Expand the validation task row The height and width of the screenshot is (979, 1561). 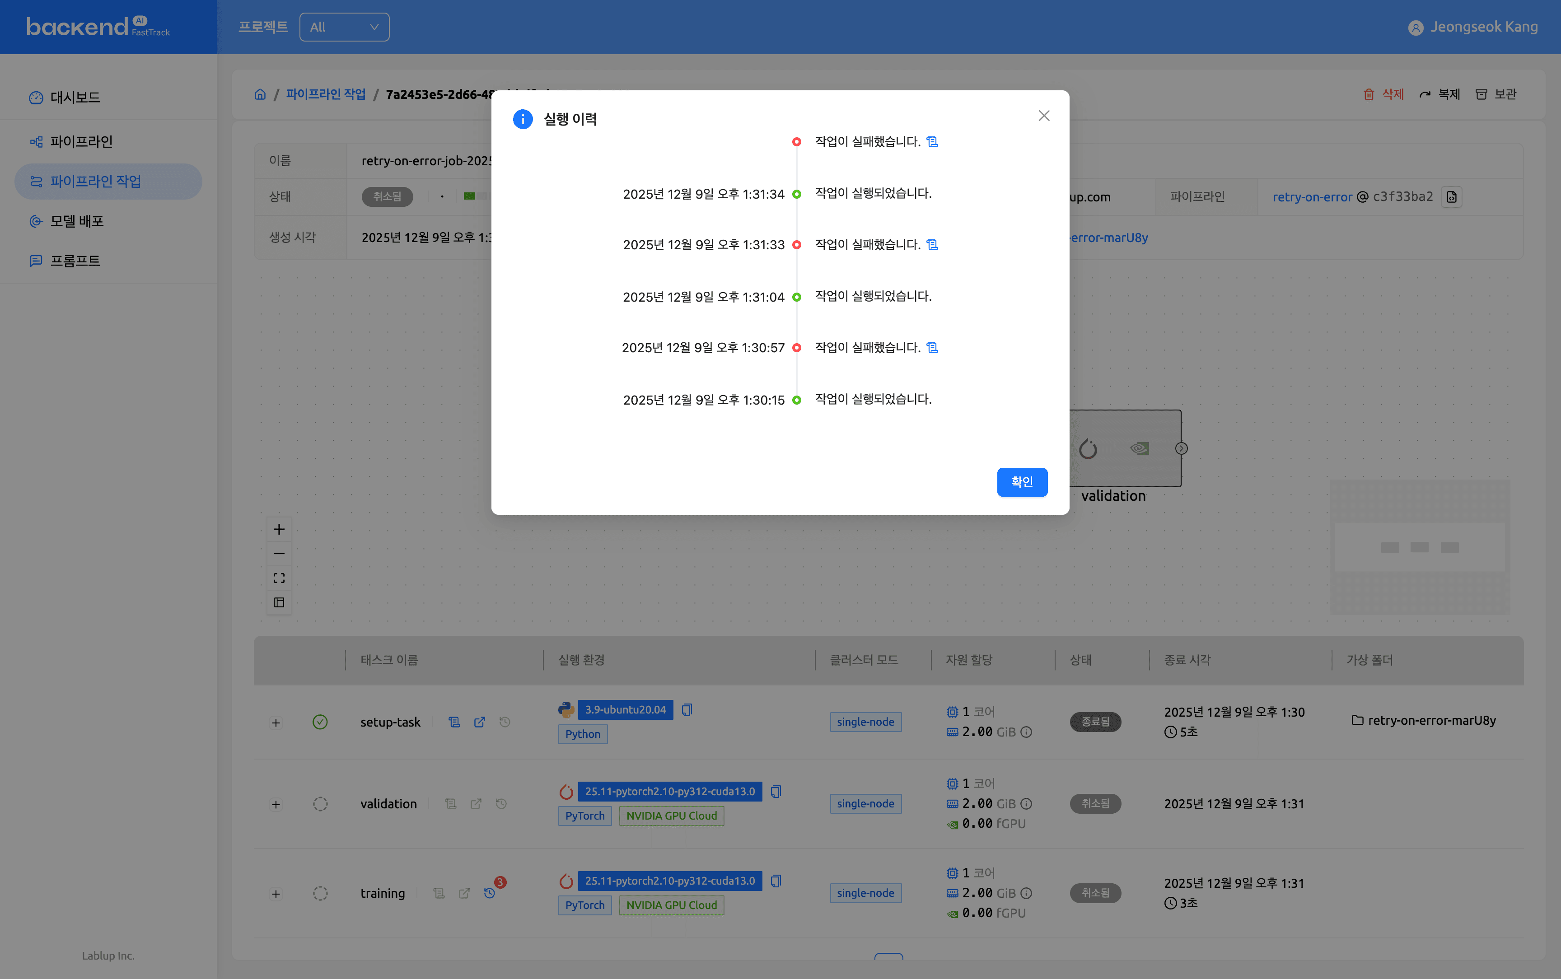pos(276,804)
